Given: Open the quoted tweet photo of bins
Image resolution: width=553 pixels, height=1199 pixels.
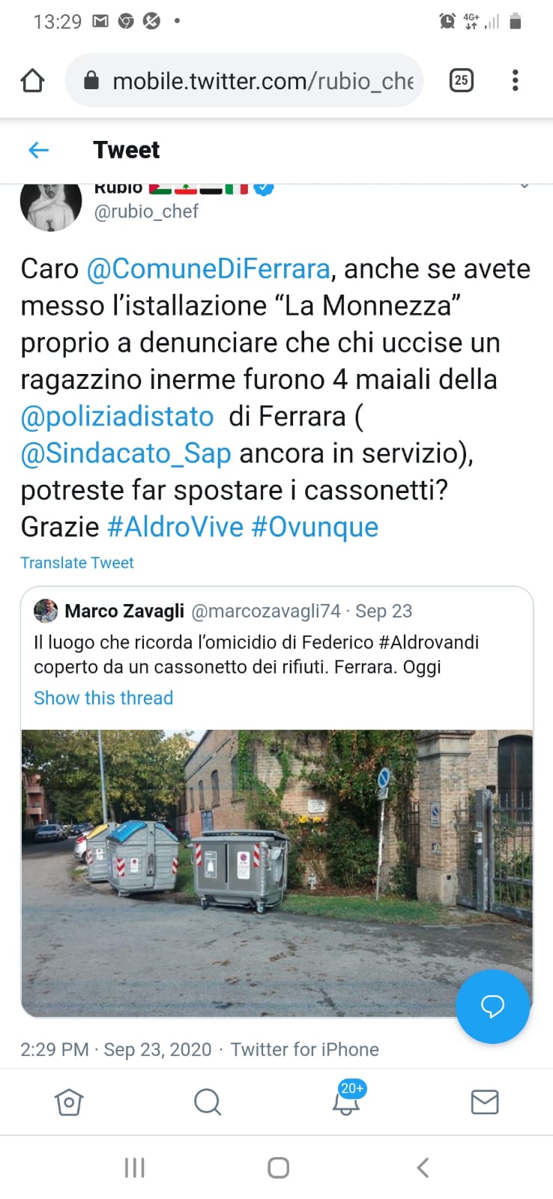Looking at the screenshot, I should click(x=276, y=873).
